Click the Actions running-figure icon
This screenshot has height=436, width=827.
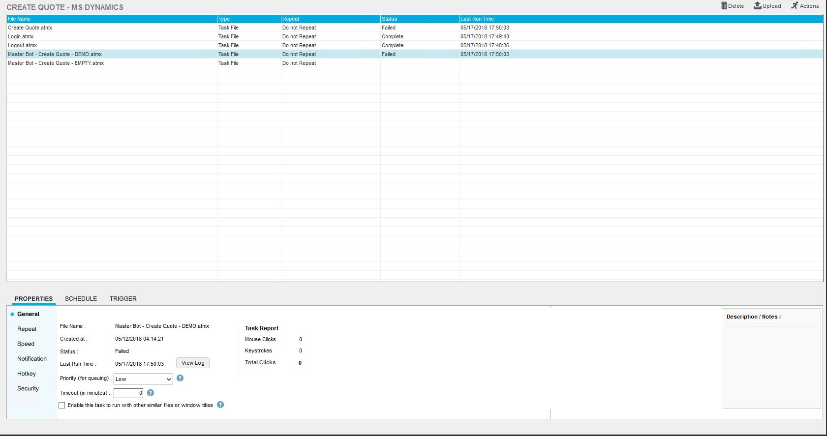click(795, 6)
